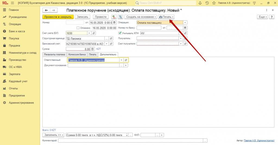Click Провести button
The height and width of the screenshot is (145, 278).
101,17
